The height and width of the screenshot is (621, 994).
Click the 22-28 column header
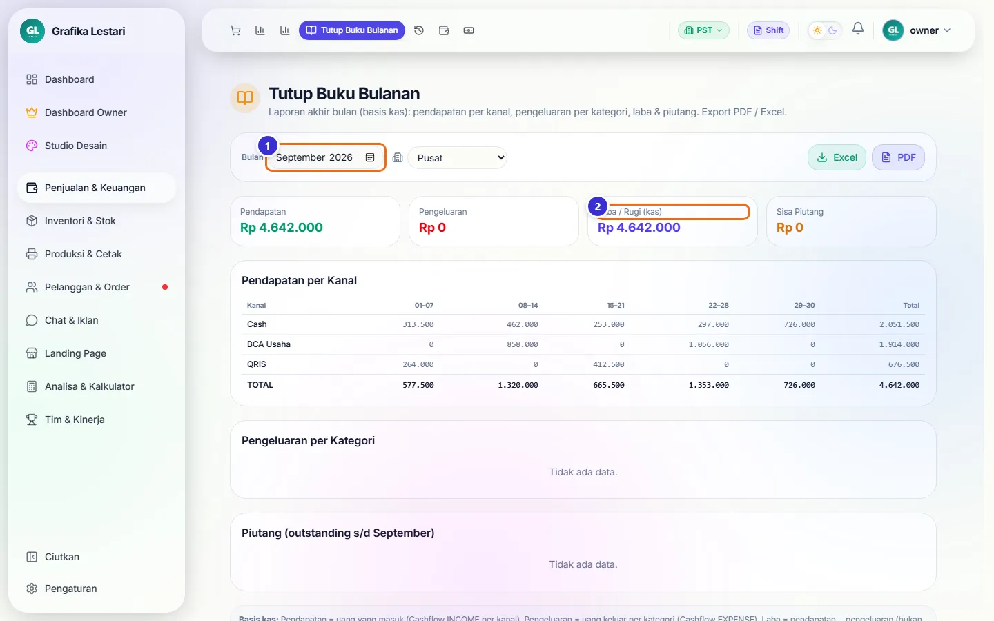point(719,305)
